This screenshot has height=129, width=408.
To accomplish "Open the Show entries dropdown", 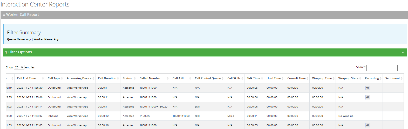I will [19, 67].
